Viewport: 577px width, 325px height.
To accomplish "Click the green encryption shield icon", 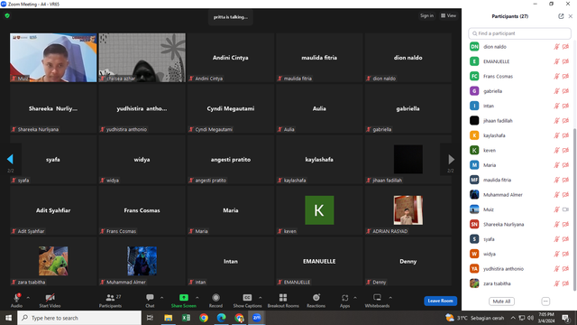I will [7, 16].
